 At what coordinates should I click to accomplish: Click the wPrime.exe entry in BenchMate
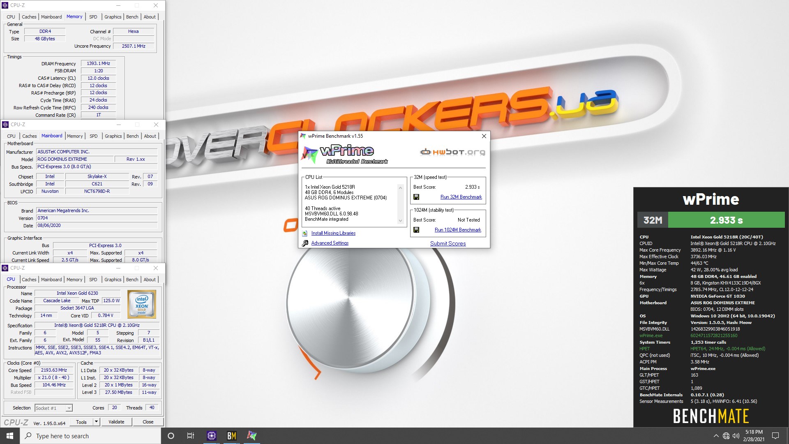651,335
